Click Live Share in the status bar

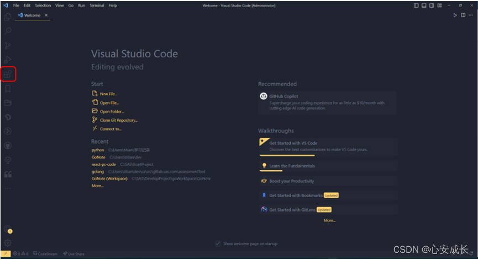(x=74, y=253)
